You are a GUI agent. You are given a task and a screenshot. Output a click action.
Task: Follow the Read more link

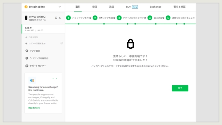pyautogui.click(x=34, y=108)
